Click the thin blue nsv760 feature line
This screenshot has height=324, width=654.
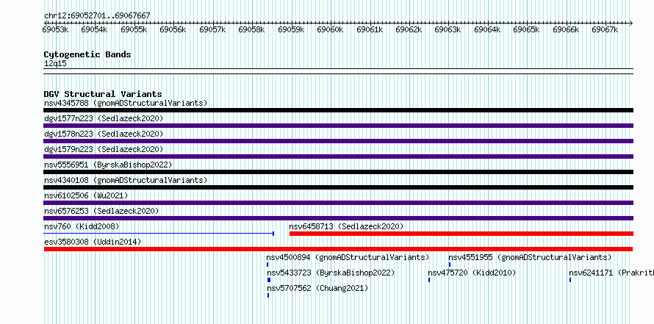coord(159,234)
